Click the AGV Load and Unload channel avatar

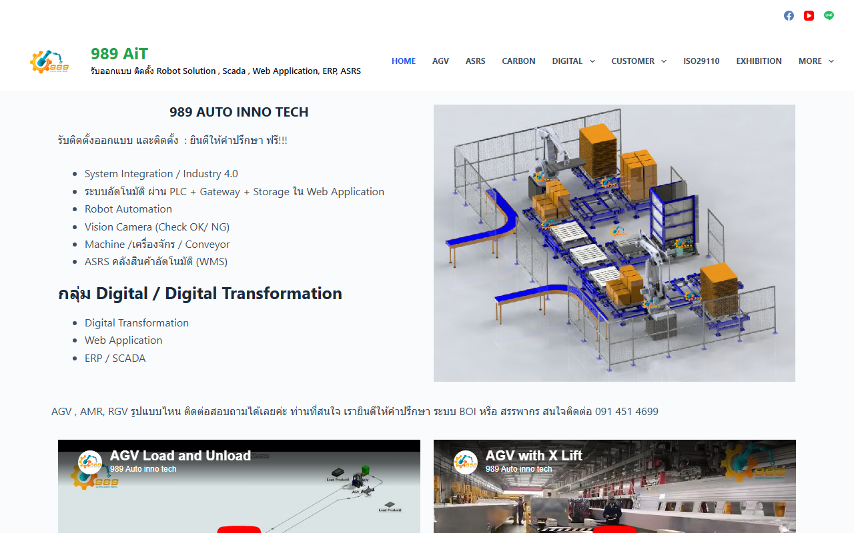[x=90, y=462]
